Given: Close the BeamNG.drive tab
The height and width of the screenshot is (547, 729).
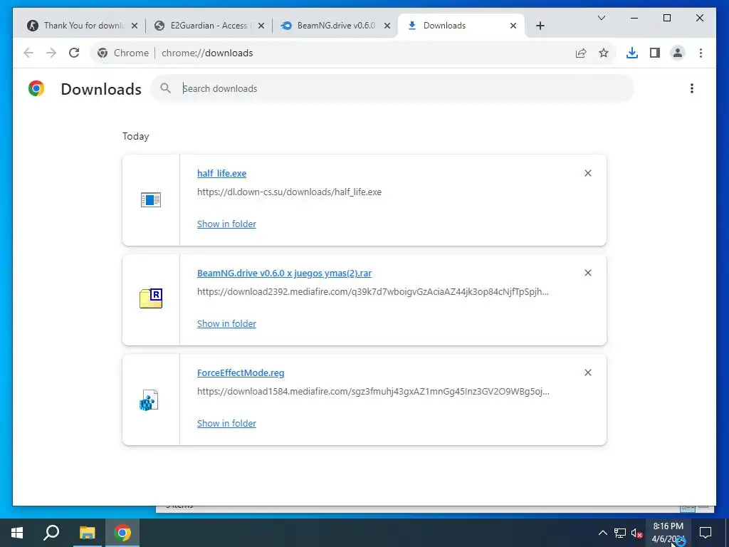Looking at the screenshot, I should click(387, 26).
